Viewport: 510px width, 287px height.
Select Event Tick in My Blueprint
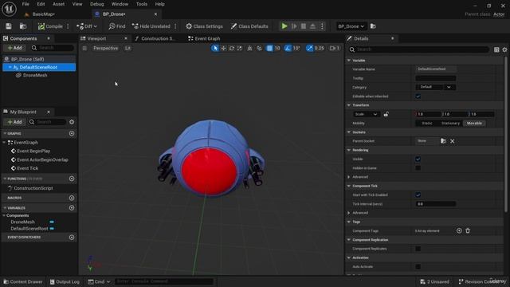click(27, 168)
